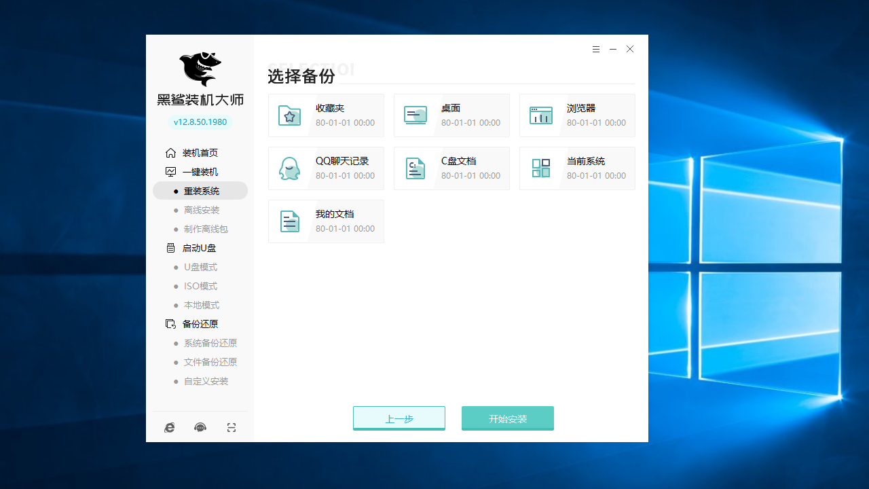Click the scan frame icon in sidebar footer
This screenshot has height=489, width=869.
pyautogui.click(x=232, y=427)
